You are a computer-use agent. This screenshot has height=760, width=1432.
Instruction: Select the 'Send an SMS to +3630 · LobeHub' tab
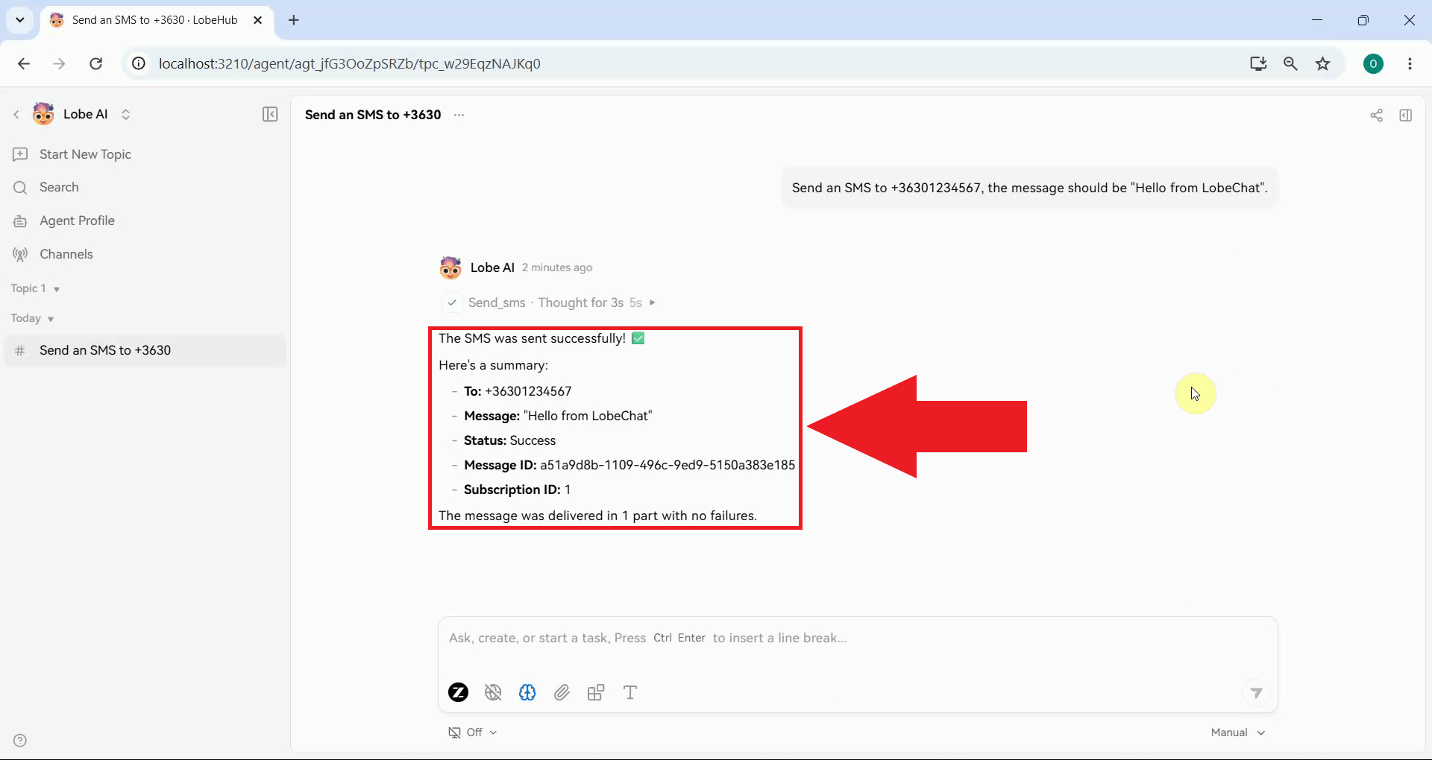tap(158, 20)
